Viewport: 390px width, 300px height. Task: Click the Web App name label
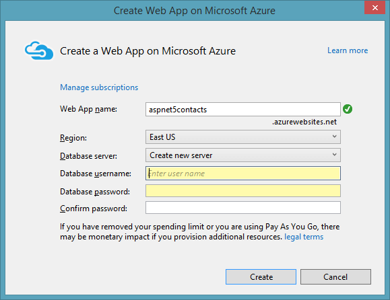(x=88, y=109)
